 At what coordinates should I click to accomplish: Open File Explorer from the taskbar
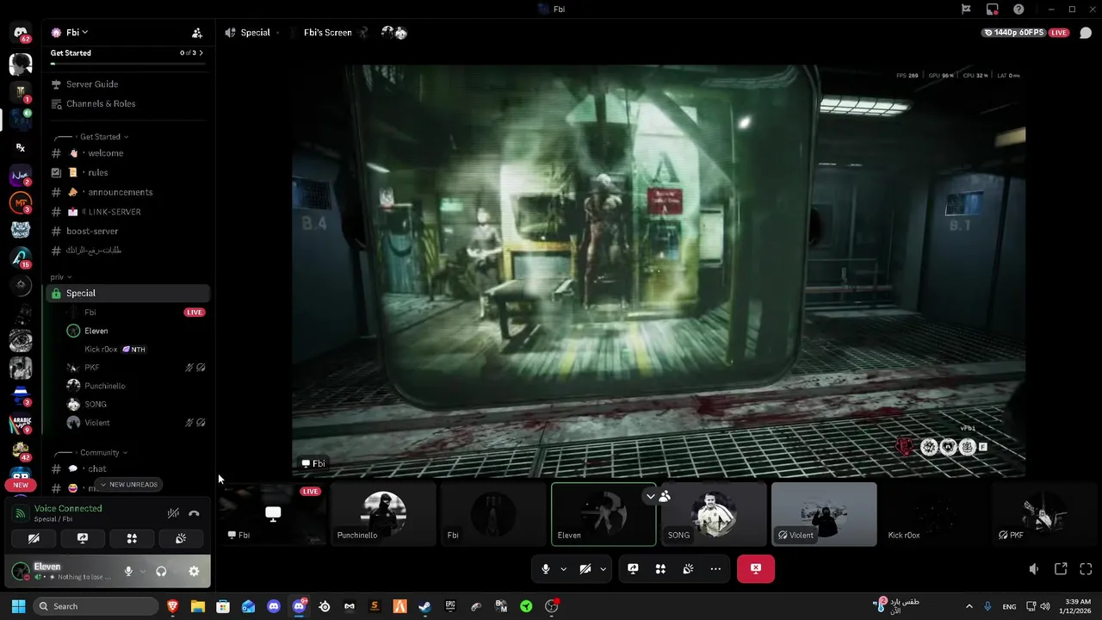pyautogui.click(x=197, y=606)
